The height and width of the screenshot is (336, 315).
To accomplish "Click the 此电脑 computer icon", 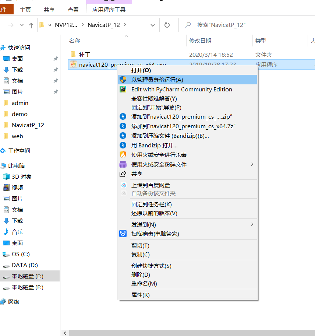I will coord(3,165).
